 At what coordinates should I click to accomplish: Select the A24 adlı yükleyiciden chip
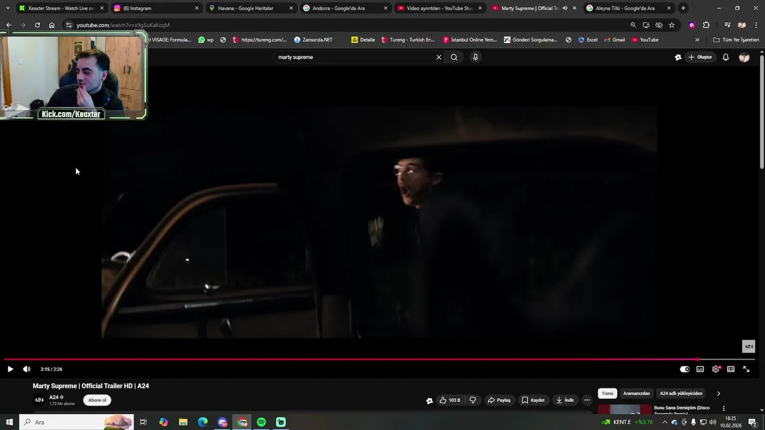click(681, 394)
